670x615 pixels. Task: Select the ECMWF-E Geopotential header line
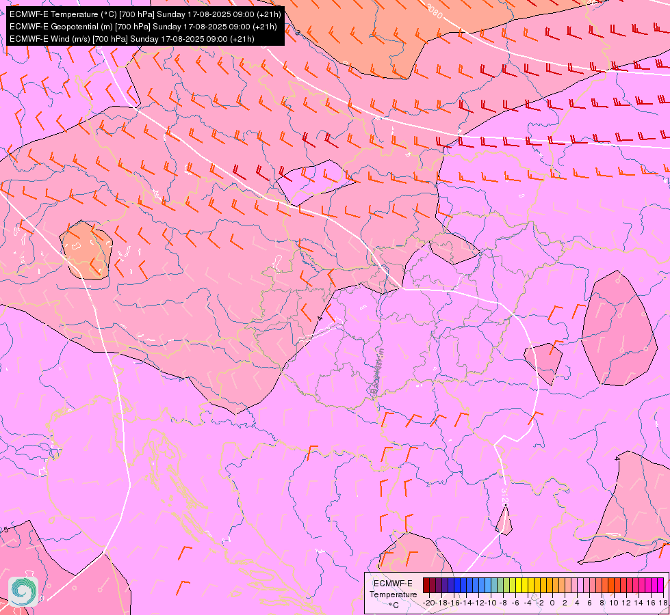[143, 27]
